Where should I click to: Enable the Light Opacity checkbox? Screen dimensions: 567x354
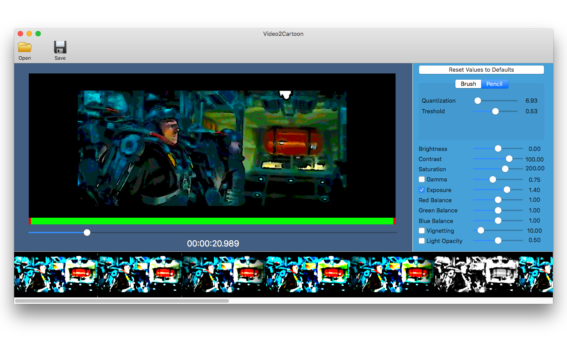(422, 241)
